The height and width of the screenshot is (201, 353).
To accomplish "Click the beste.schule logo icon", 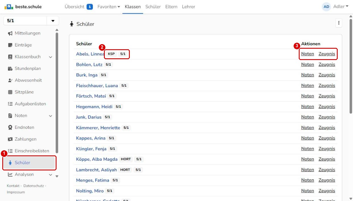I will click(x=9, y=7).
